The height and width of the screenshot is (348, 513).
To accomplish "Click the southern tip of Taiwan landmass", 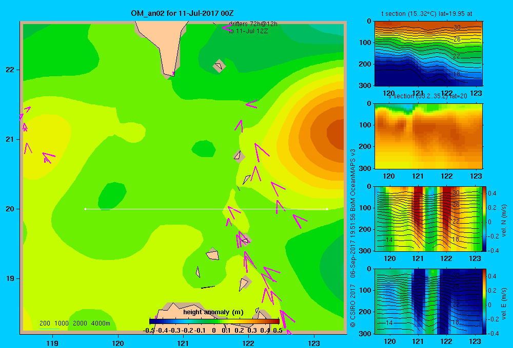I will pos(170,74).
